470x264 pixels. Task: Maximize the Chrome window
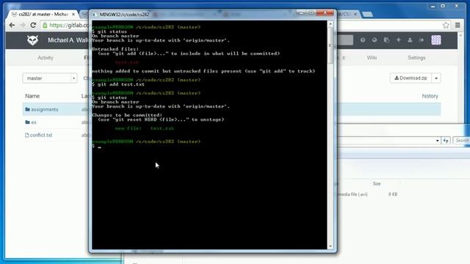coord(443,6)
